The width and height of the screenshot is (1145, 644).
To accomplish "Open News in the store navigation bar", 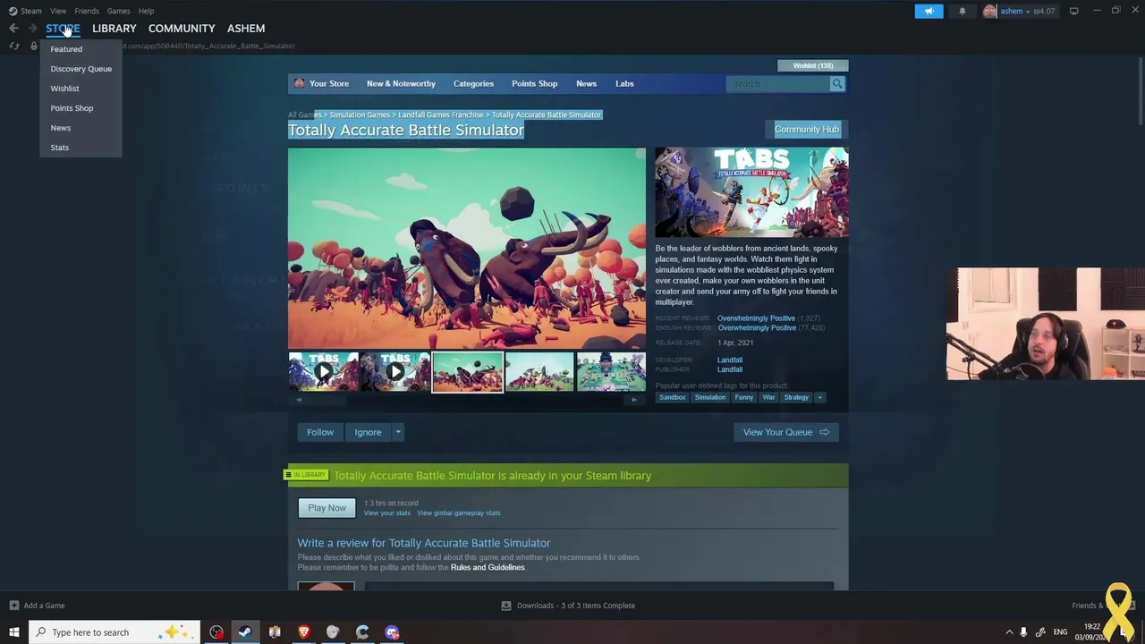I will (586, 84).
